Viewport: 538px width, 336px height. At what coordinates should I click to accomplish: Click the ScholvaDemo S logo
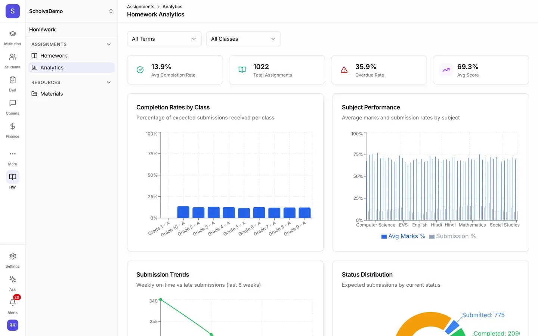click(x=12, y=11)
